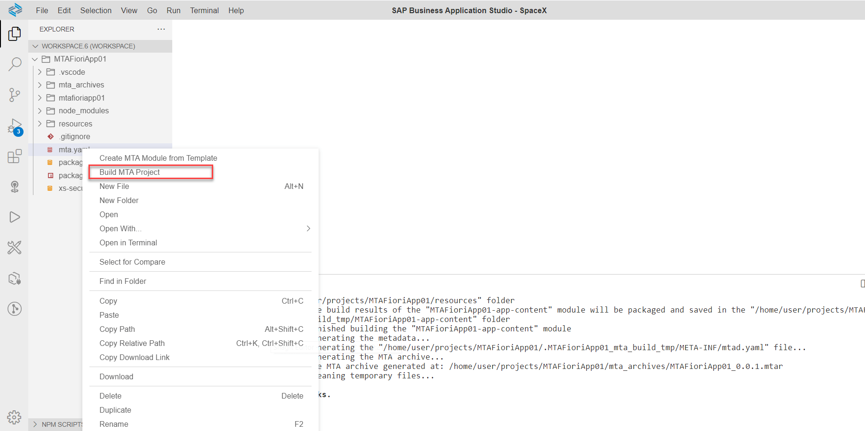
Task: Open the Extensions view icon
Action: pos(15,156)
